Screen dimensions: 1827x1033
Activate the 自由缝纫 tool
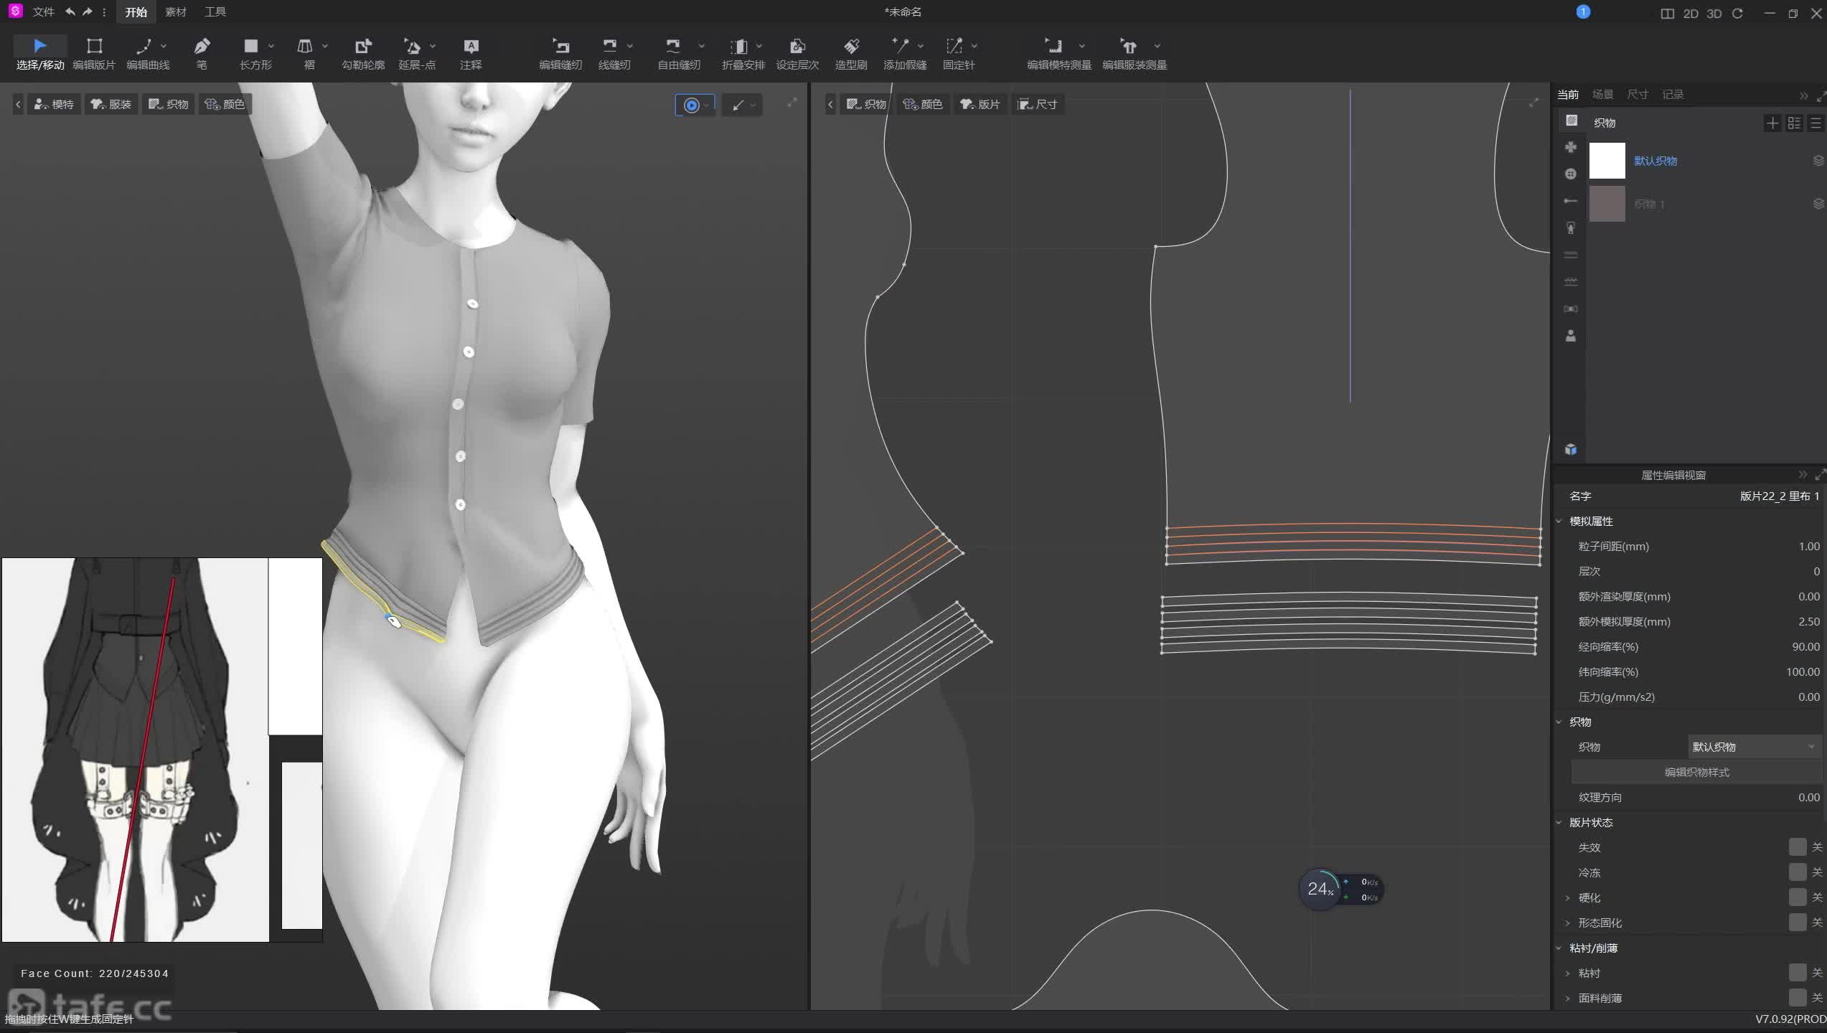click(679, 54)
